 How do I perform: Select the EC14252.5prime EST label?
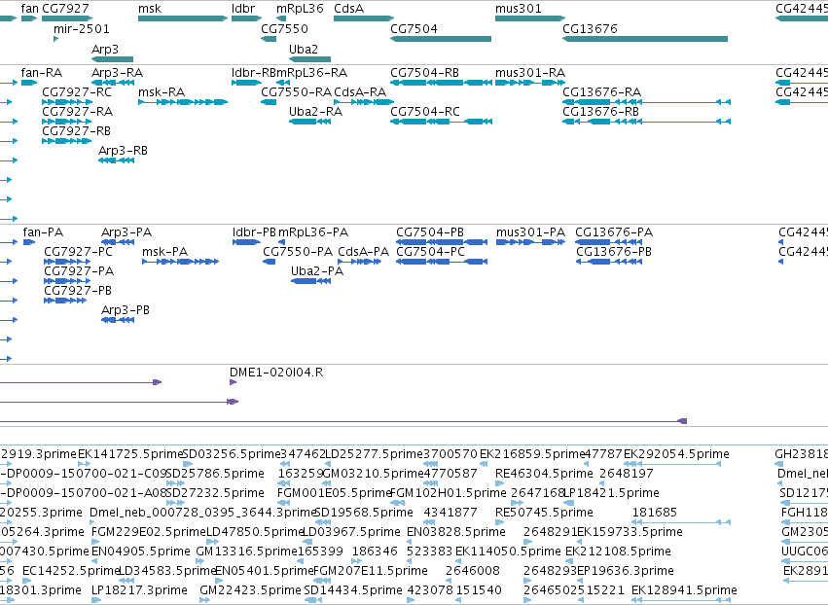(72, 571)
